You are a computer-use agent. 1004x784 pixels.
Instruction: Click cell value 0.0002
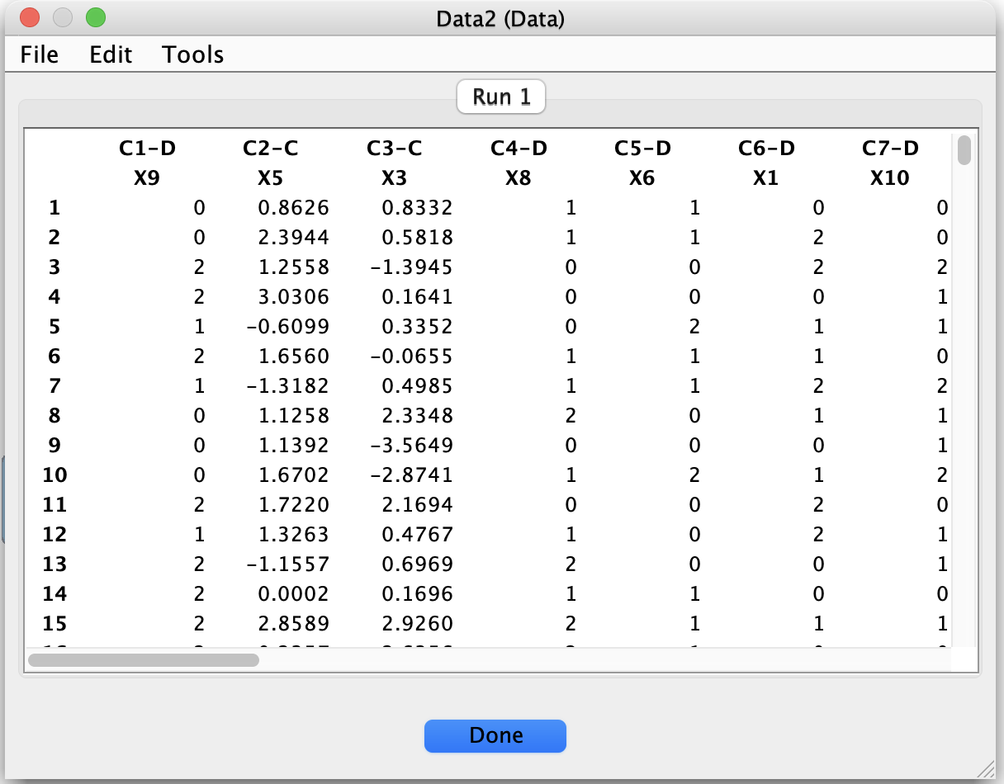click(x=293, y=594)
